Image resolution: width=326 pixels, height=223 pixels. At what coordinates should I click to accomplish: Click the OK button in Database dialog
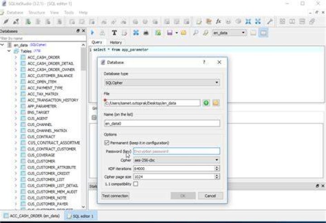point(183,196)
